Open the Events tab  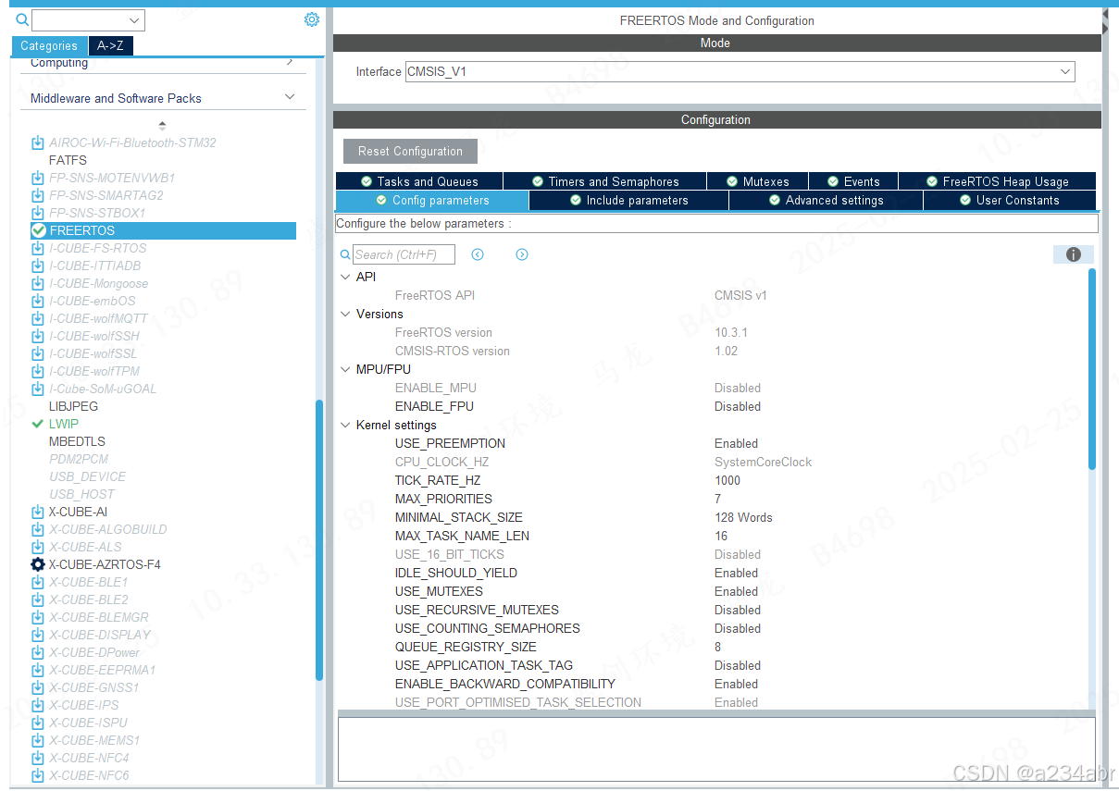point(853,181)
